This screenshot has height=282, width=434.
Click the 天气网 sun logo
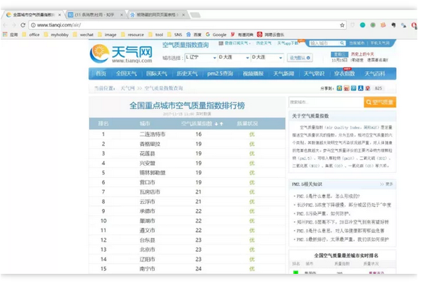click(x=99, y=53)
